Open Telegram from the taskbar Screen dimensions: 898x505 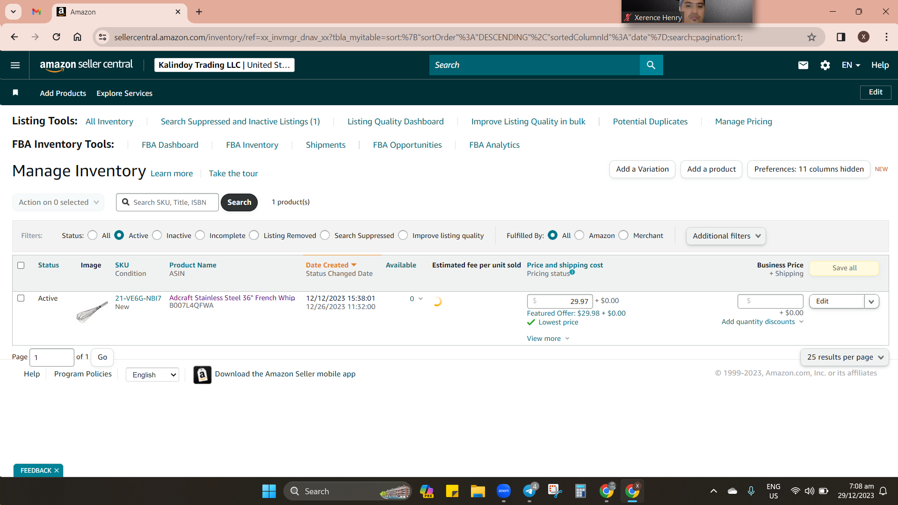[x=529, y=491]
